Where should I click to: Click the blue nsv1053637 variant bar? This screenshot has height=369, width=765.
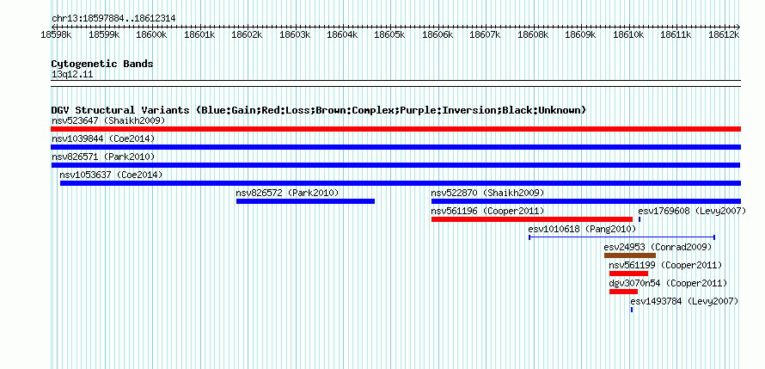[x=401, y=183]
